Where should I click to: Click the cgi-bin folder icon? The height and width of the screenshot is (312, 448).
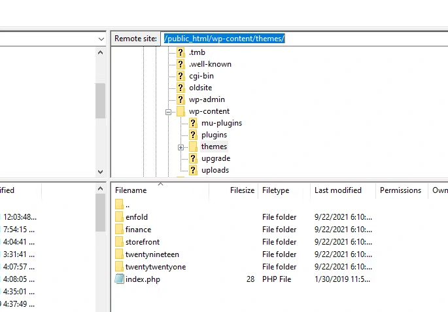(181, 76)
